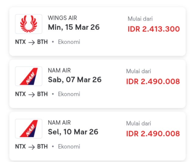Click the BTH destination code on the 10 Mar card
The image size is (195, 162).
click(x=42, y=147)
